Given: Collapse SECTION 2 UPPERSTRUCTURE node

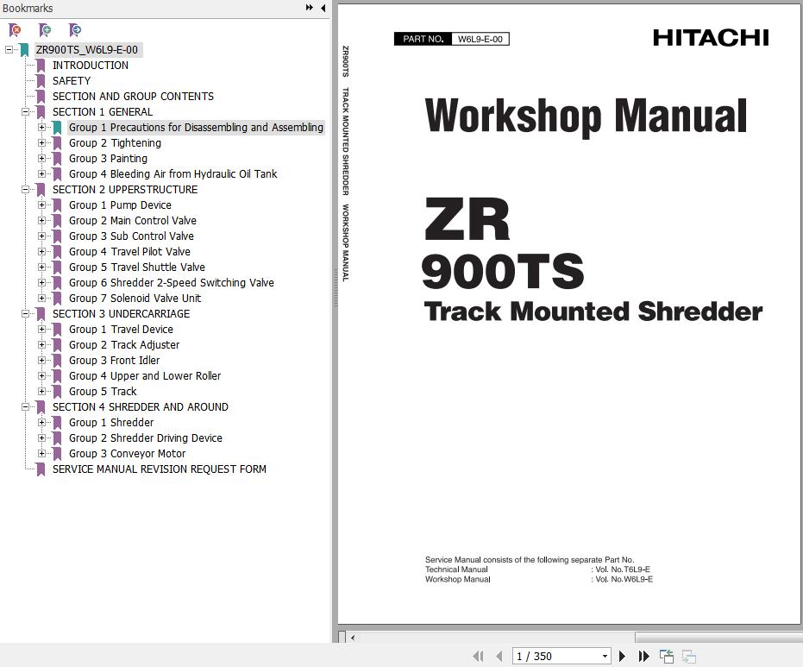Looking at the screenshot, I should [25, 190].
